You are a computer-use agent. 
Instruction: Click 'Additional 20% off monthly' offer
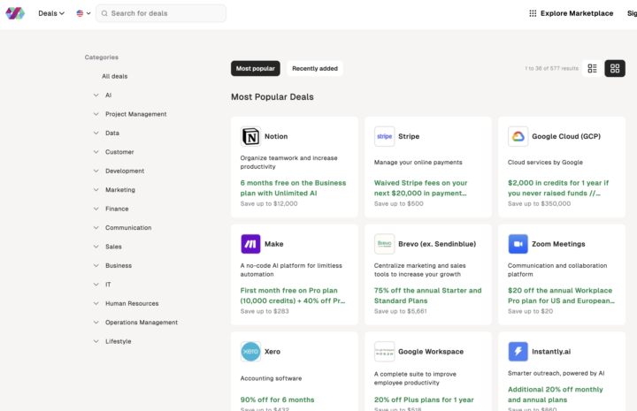556,394
